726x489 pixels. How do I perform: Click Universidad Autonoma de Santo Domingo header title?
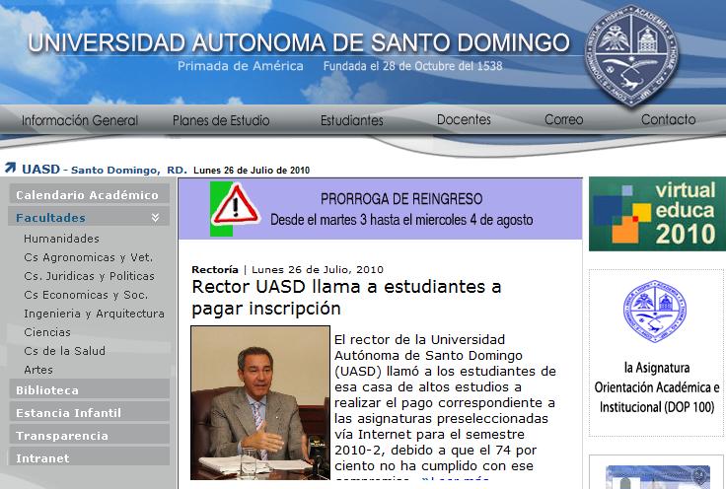(299, 42)
